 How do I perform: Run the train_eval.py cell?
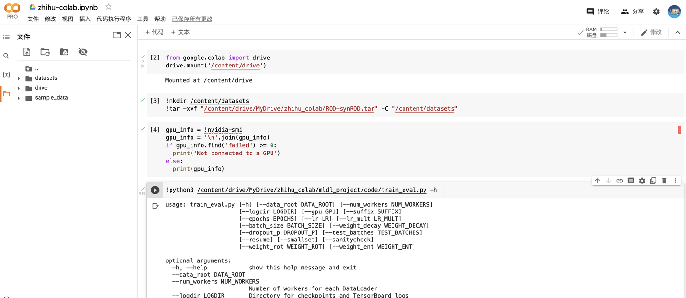click(x=155, y=190)
